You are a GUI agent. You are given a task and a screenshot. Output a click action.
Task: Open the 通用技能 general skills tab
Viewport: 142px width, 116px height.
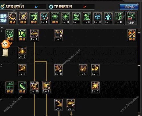(3, 18)
